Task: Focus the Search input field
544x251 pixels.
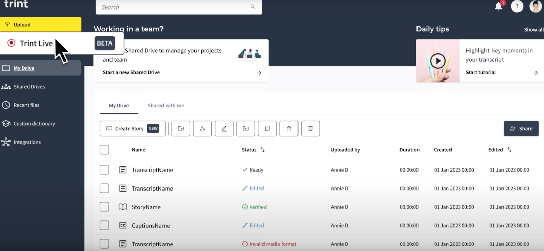Action: click(179, 7)
